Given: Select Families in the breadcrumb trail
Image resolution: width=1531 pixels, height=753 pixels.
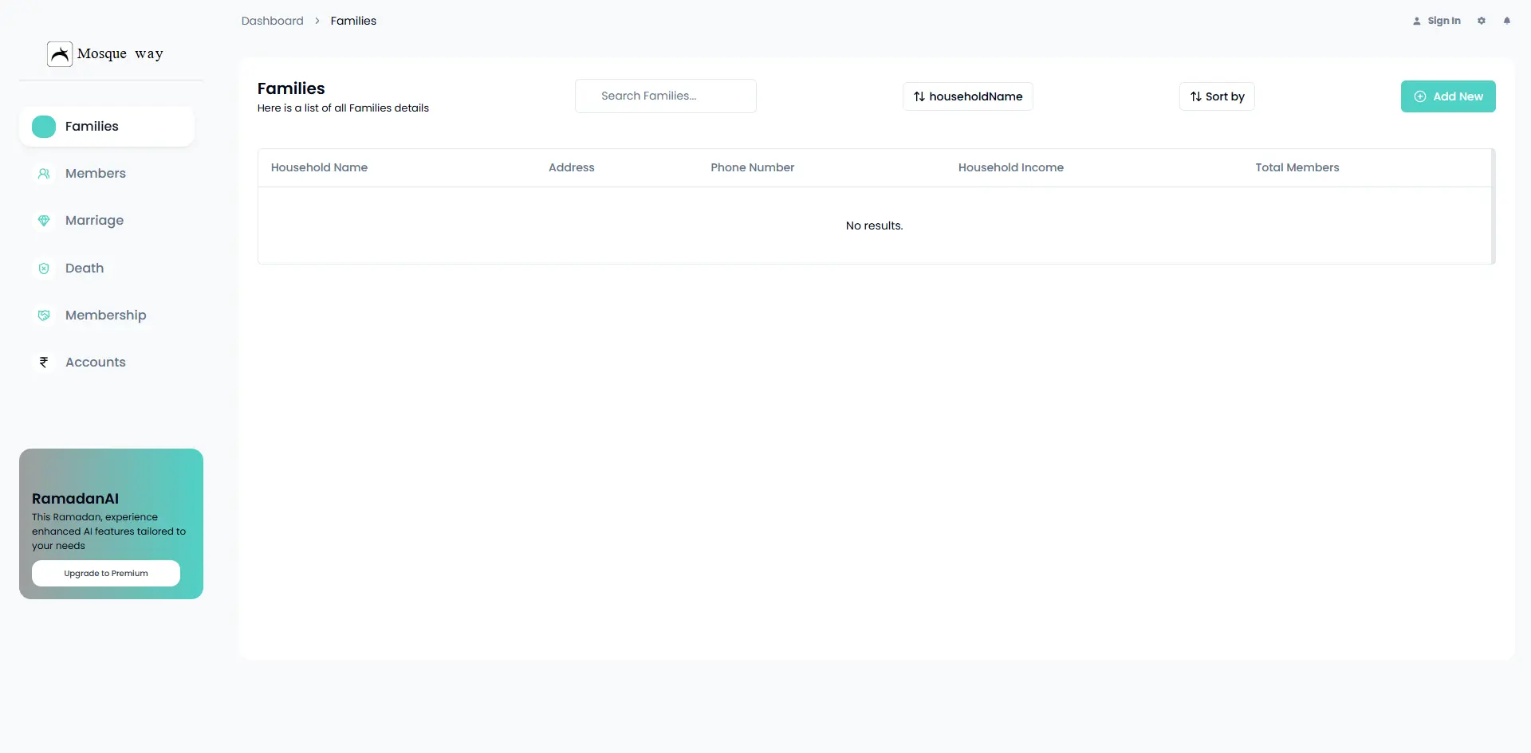Looking at the screenshot, I should [x=353, y=20].
